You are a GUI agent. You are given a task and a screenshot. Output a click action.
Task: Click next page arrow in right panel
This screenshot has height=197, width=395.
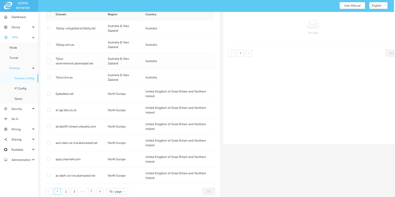point(249,53)
